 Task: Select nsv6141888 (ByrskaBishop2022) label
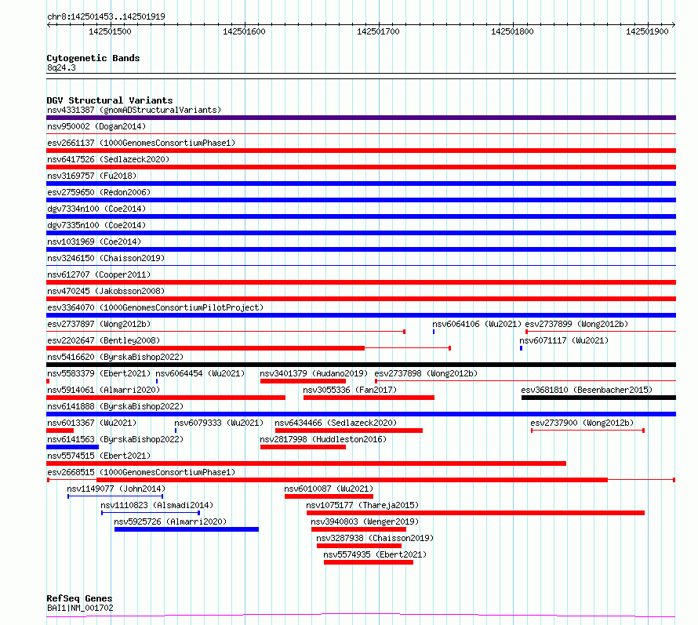point(115,406)
